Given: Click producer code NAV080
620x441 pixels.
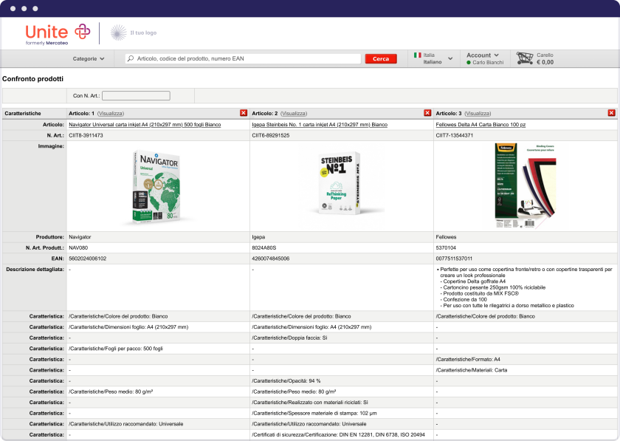Looking at the screenshot, I should pos(78,247).
